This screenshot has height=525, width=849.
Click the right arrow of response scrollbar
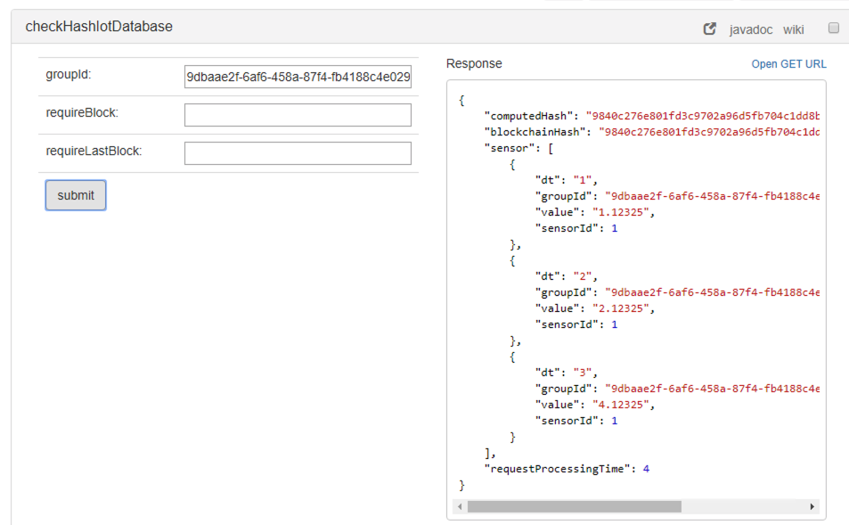[812, 506]
